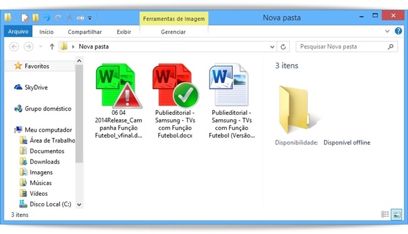408x234 pixels.
Task: Open the address bar history dropdown
Action: pos(272,47)
